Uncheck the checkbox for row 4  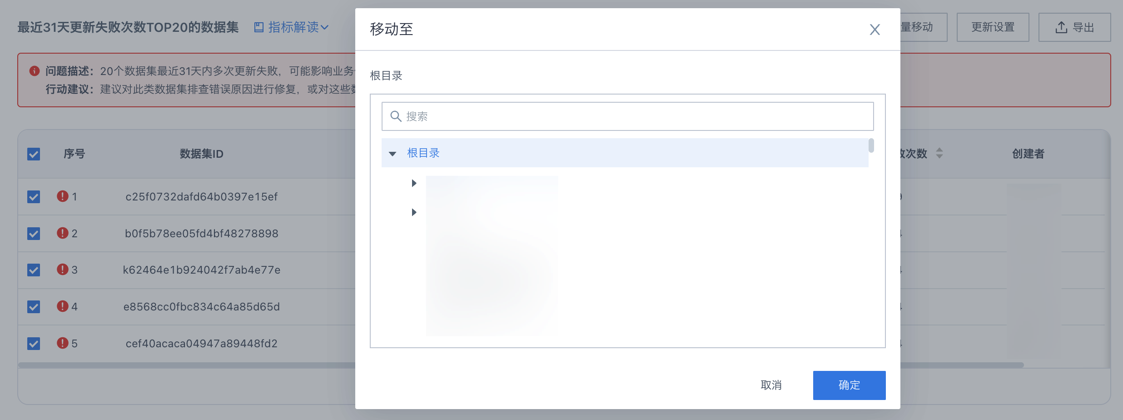click(x=34, y=307)
